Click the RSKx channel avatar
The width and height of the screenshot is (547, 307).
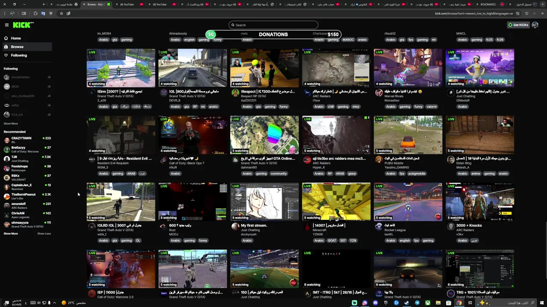tap(6, 177)
